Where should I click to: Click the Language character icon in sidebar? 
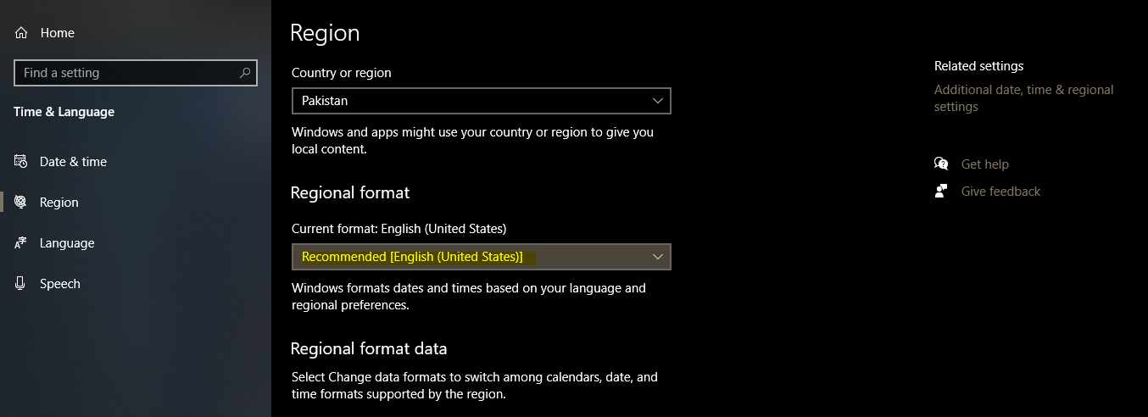tap(21, 243)
